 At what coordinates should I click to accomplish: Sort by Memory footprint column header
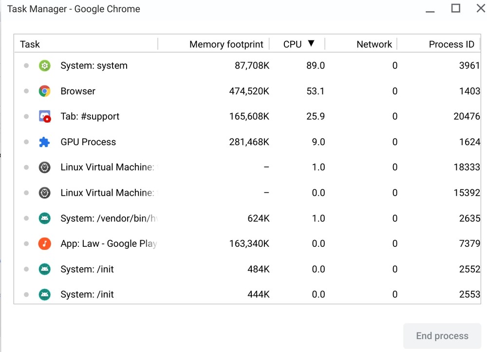click(226, 44)
